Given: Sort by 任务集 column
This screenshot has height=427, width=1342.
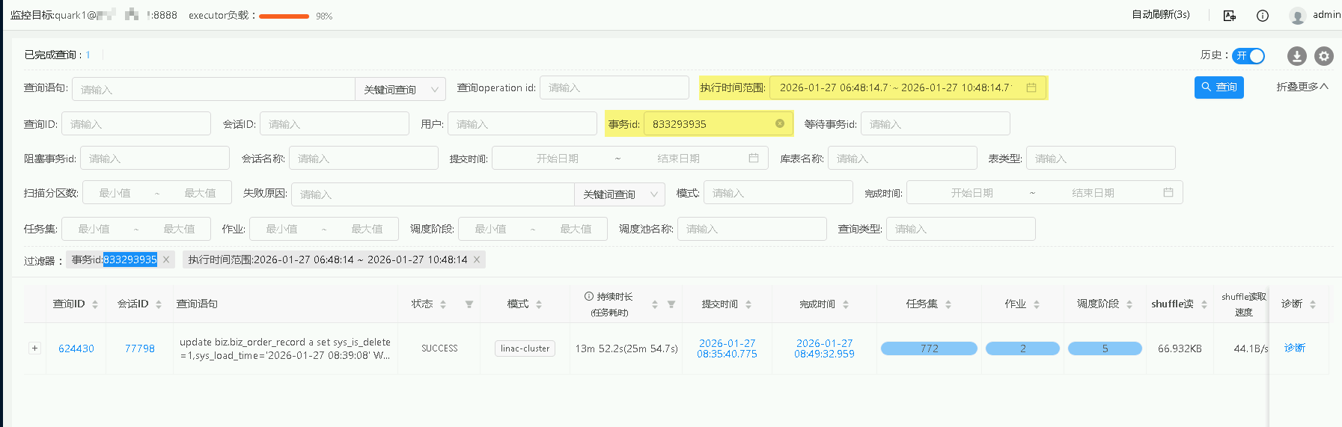Looking at the screenshot, I should click(948, 304).
